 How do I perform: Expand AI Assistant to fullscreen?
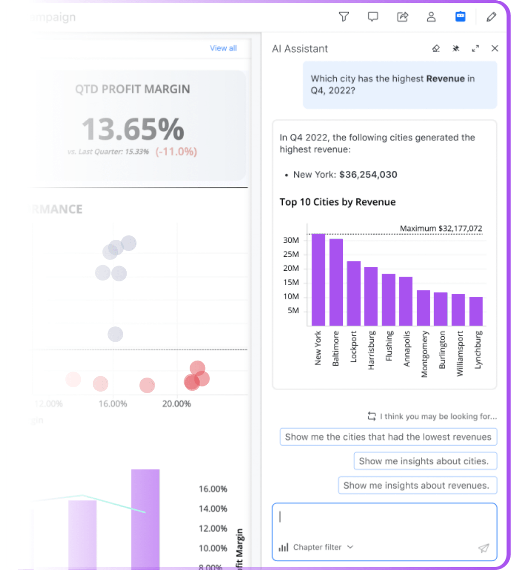[475, 48]
